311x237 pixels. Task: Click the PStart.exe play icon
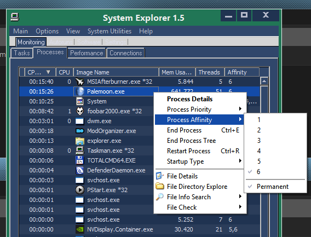point(80,190)
